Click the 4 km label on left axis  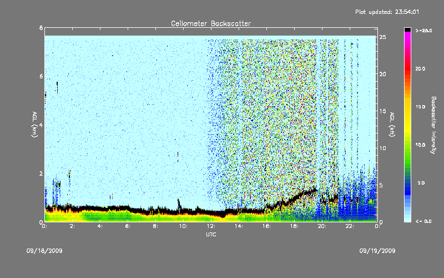point(41,125)
